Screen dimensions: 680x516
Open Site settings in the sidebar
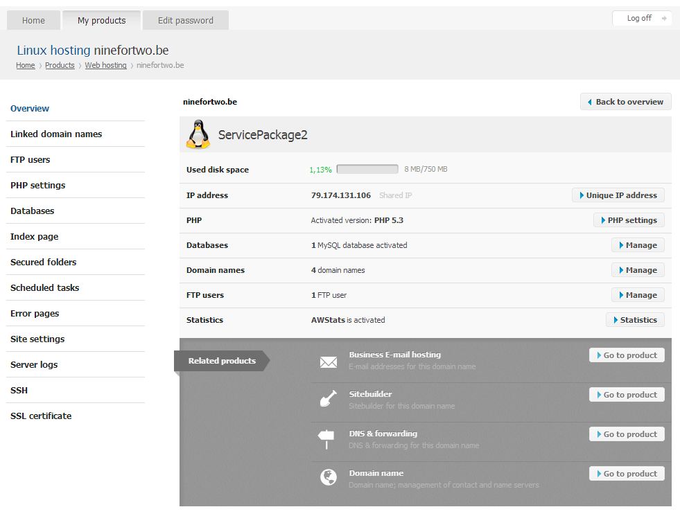37,339
